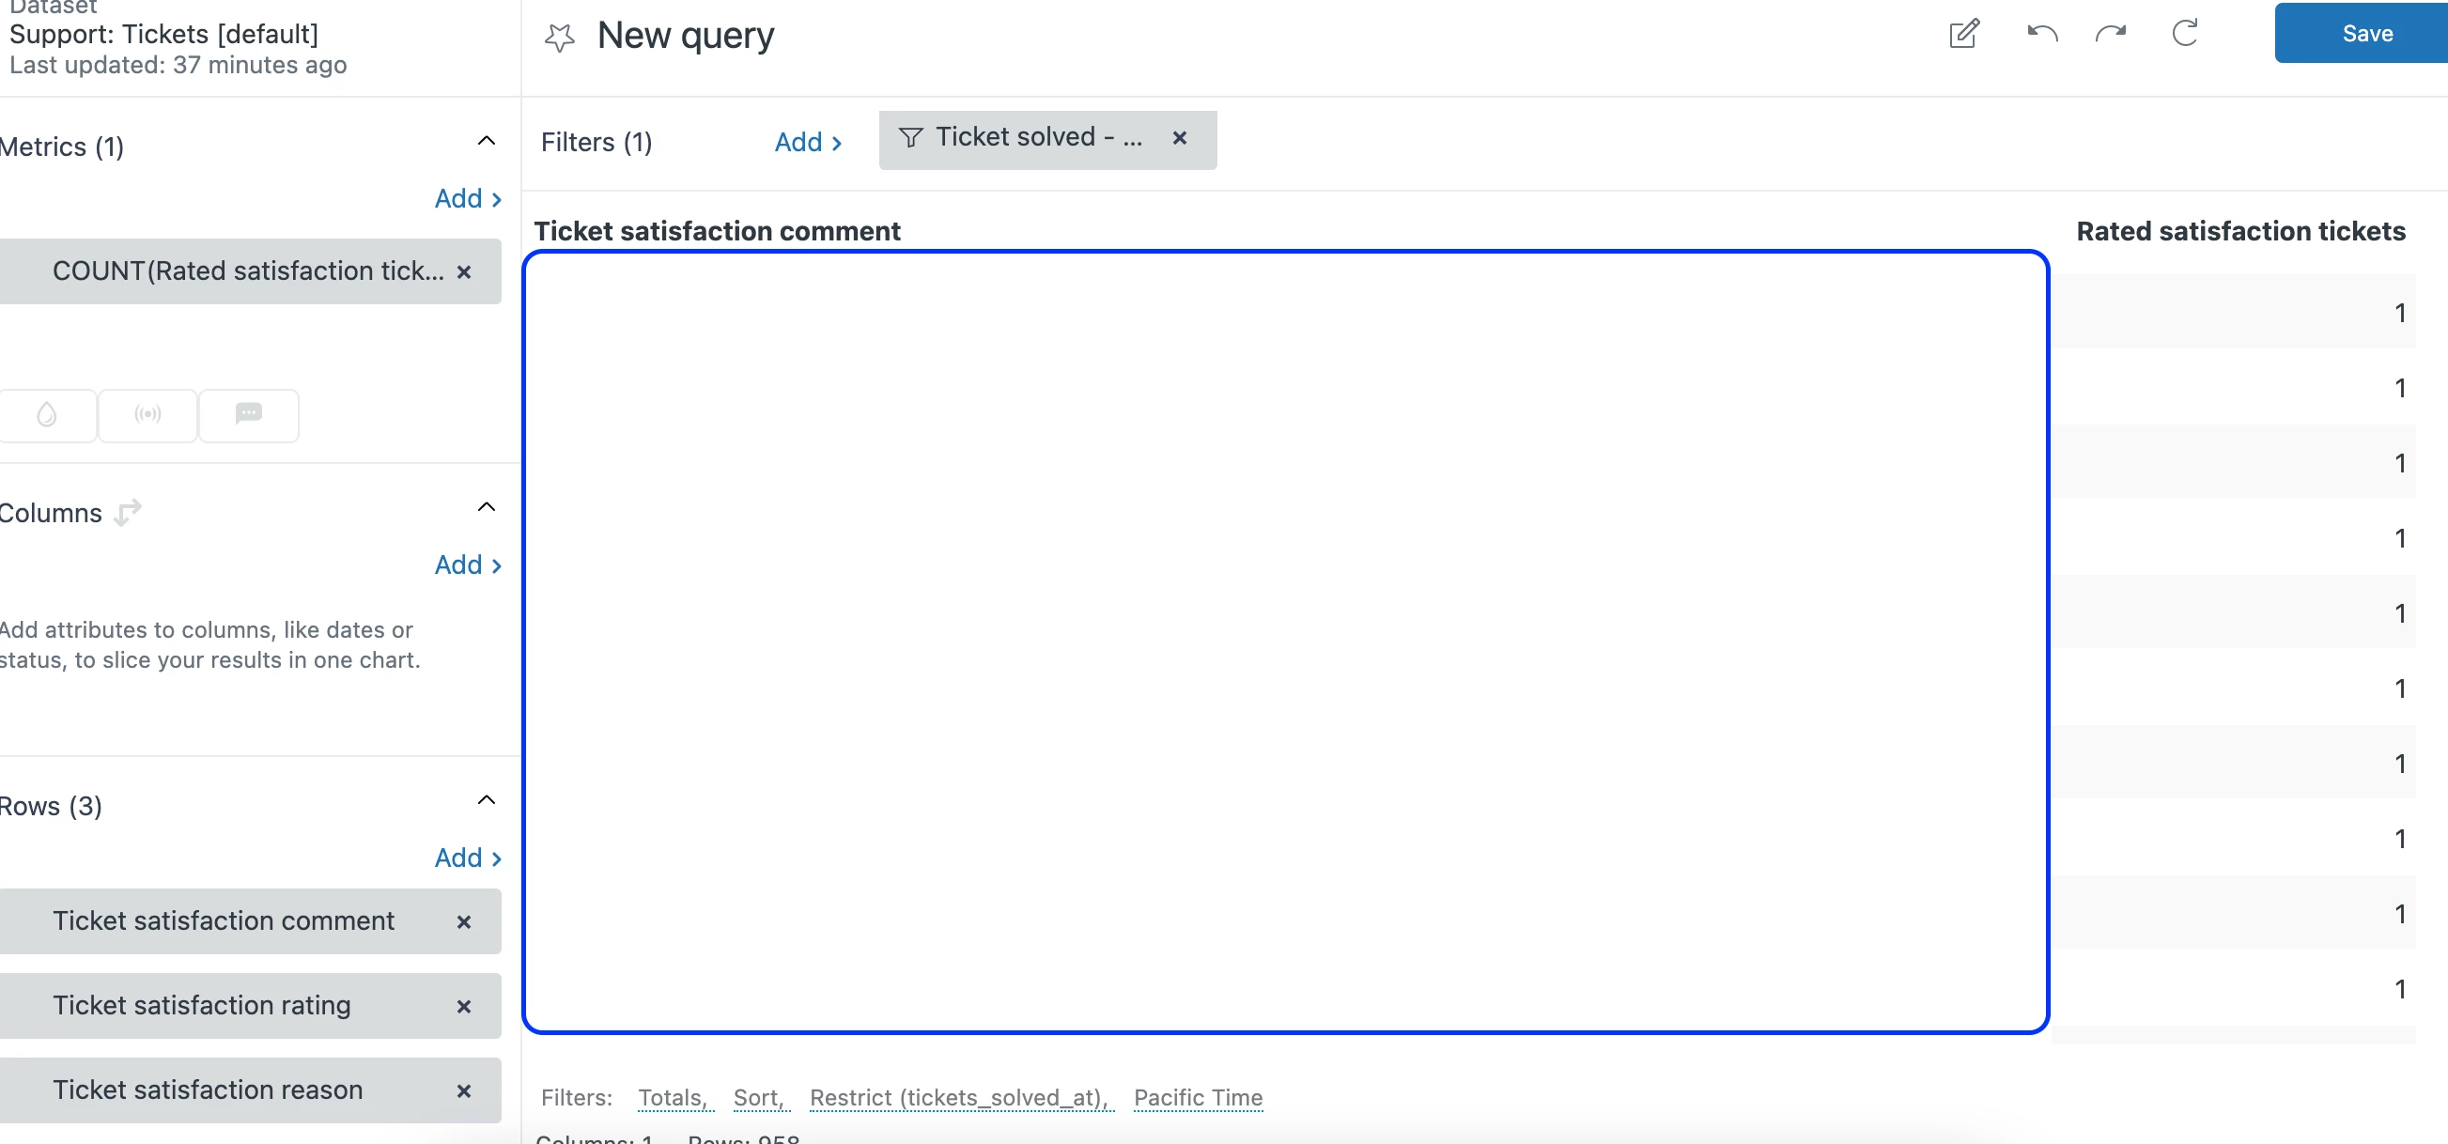Click the droplet icon below metrics
Screen dimensions: 2448x1144
tap(47, 415)
